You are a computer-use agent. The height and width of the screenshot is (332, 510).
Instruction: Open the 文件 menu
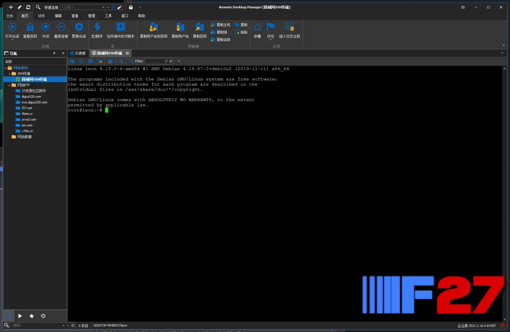tap(10, 16)
